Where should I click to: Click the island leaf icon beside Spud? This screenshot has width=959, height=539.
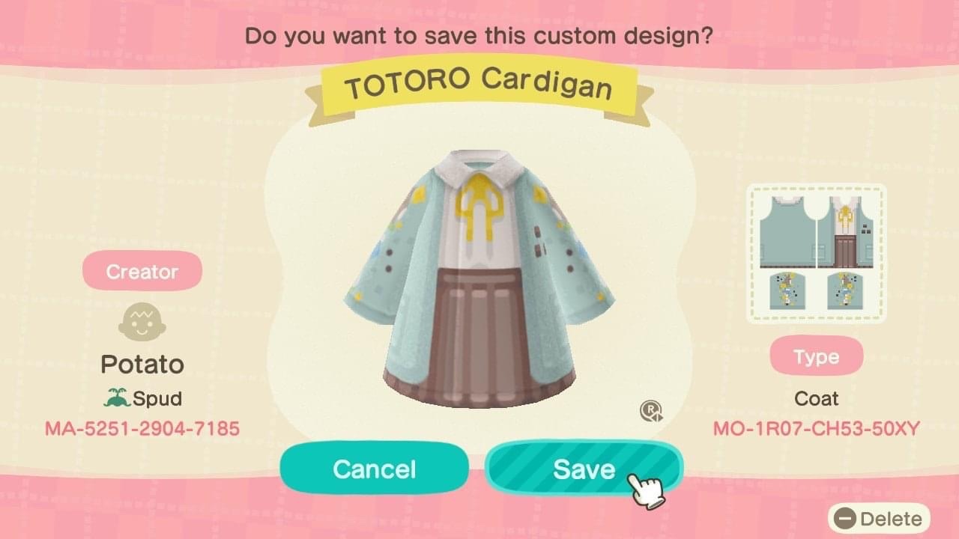(x=117, y=398)
